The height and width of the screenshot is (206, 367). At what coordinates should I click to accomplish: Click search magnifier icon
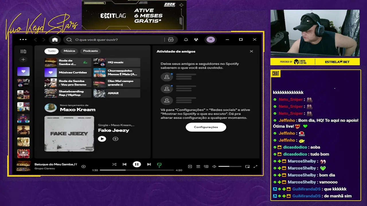coord(69,40)
